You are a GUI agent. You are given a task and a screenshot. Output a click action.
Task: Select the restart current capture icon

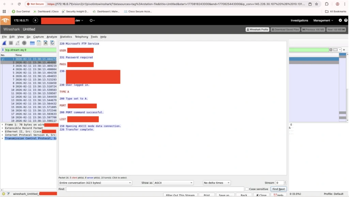click(x=17, y=43)
